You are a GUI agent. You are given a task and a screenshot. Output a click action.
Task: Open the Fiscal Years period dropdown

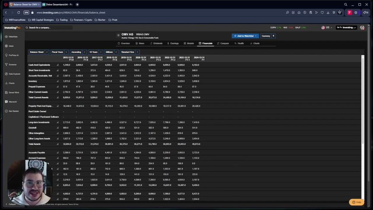pos(59,52)
